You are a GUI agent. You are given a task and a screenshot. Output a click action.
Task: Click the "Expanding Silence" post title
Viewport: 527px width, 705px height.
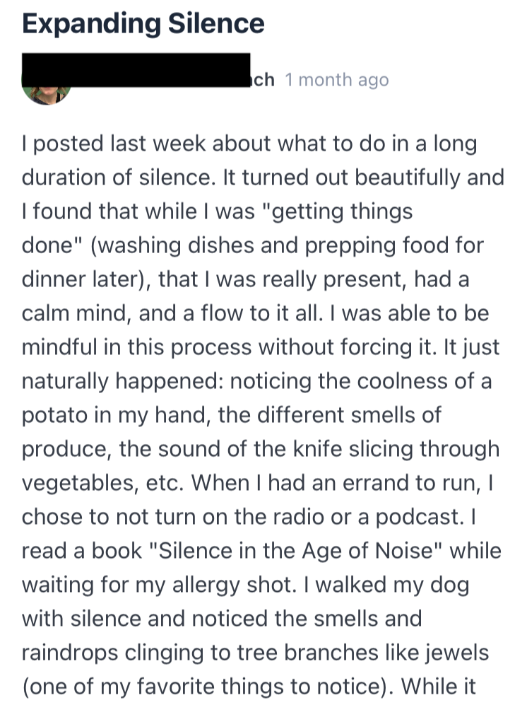pyautogui.click(x=143, y=24)
